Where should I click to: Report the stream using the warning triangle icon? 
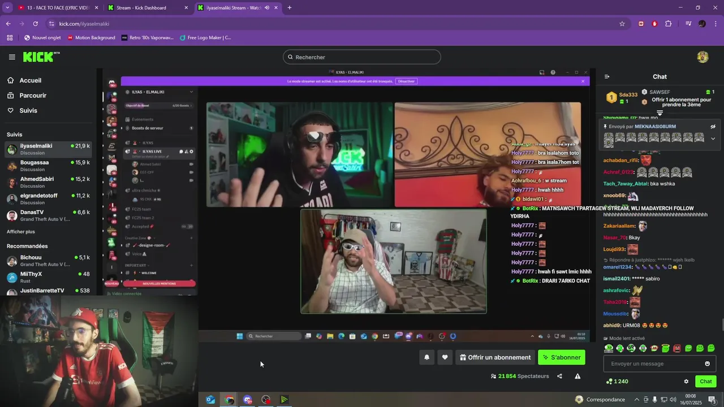point(578,376)
